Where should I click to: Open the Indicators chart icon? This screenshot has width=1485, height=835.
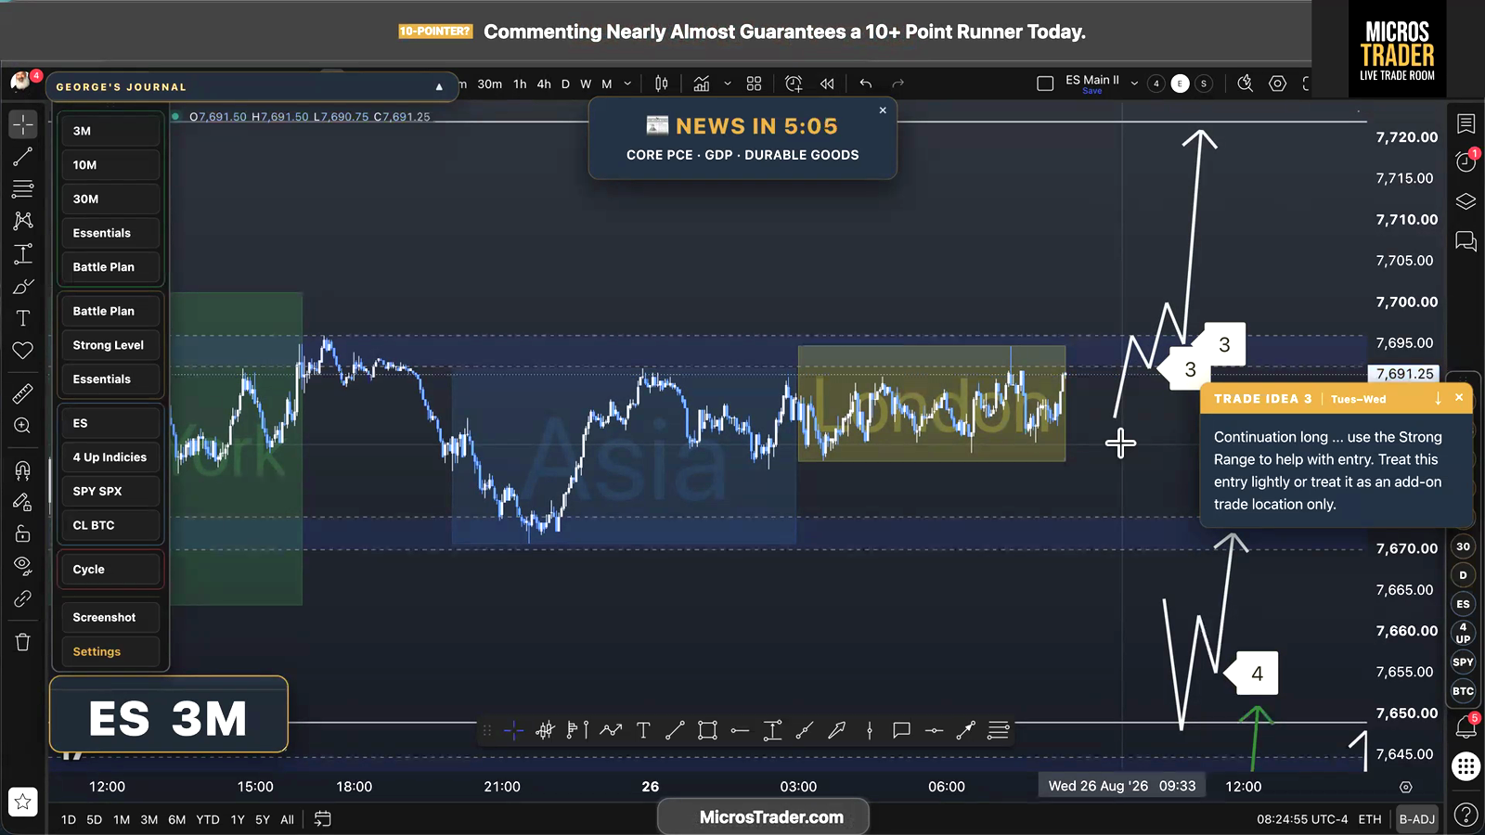[702, 83]
